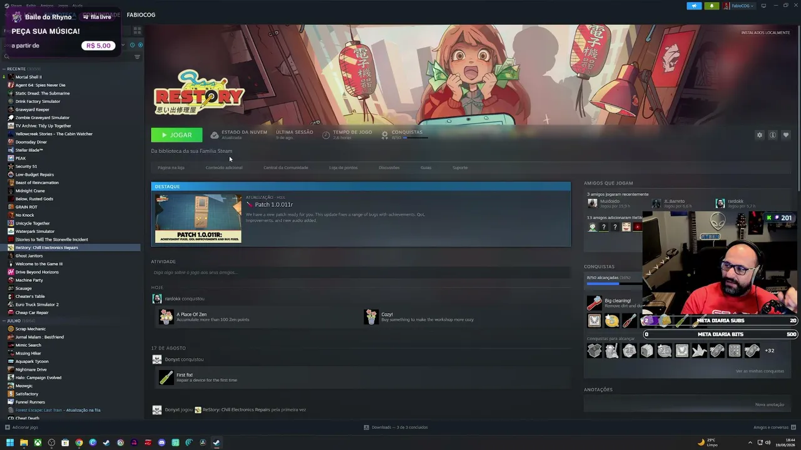Click the Tempo de Jogo clock icon
801x450 pixels.
coord(326,135)
